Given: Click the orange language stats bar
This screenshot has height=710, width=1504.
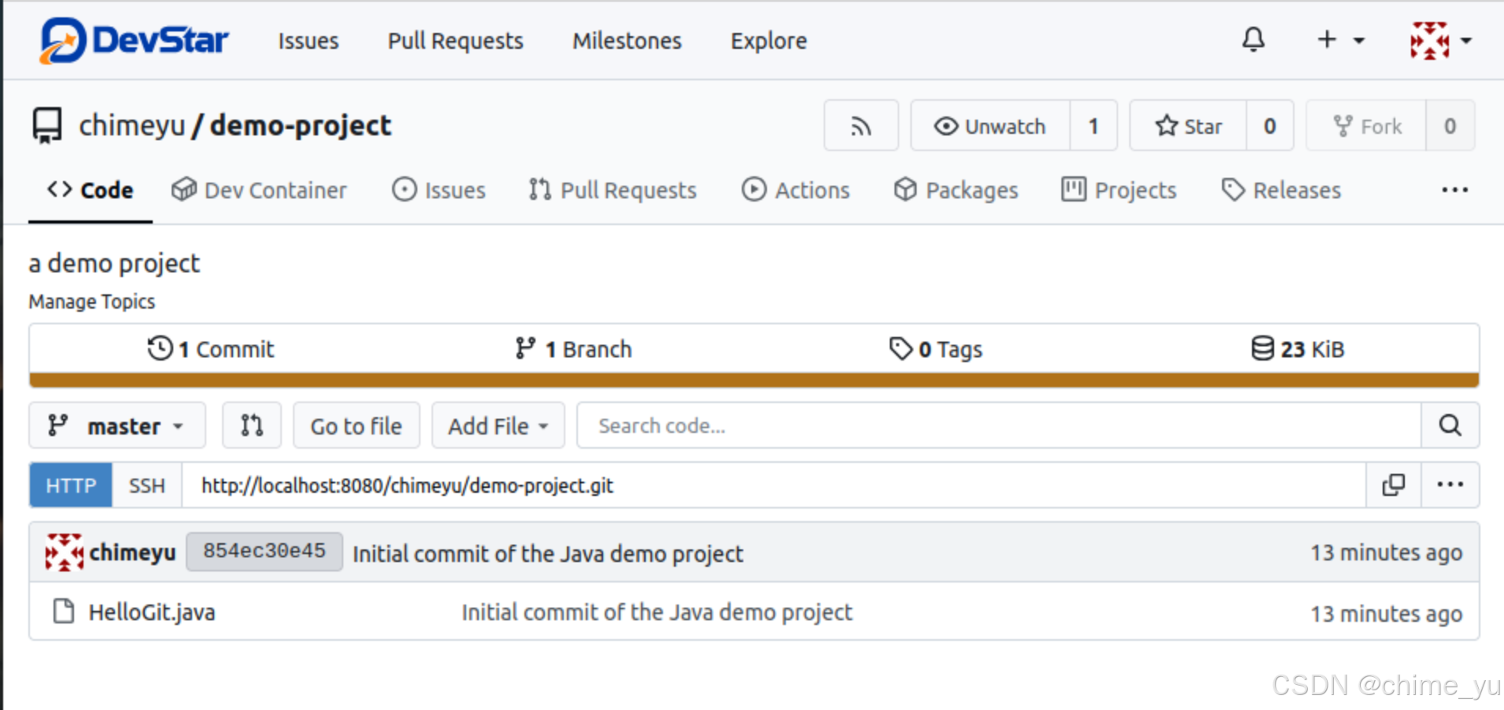Looking at the screenshot, I should point(754,381).
